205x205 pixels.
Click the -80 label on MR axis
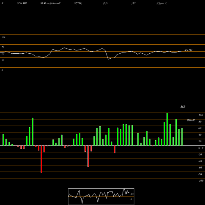tap(200, 174)
